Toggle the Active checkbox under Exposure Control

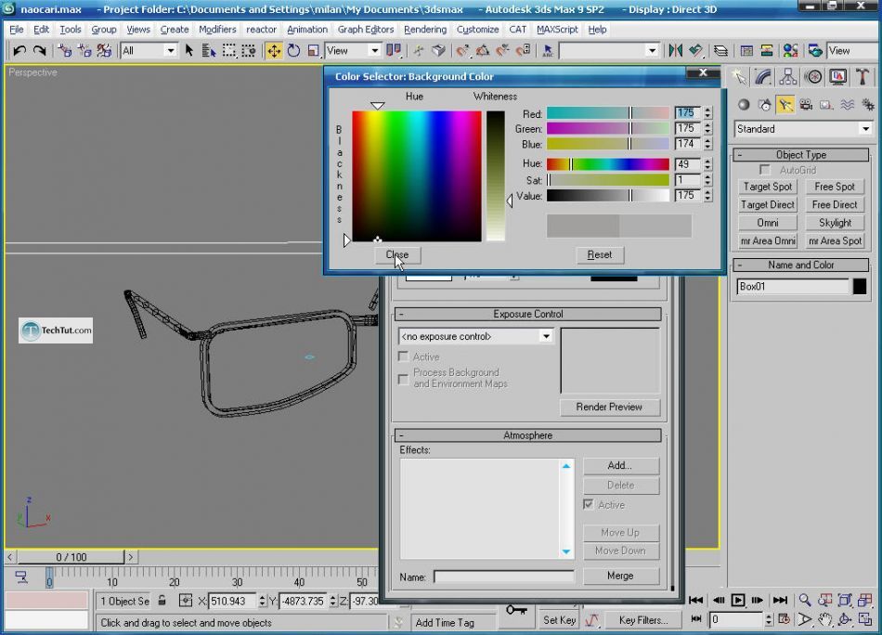[x=403, y=356]
